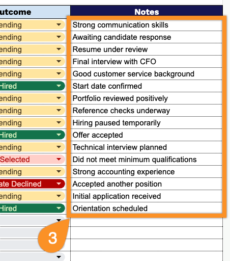This screenshot has height=261, width=230.
Task: Open the dropdown beside Orientation scheduled
Action: coord(59,208)
